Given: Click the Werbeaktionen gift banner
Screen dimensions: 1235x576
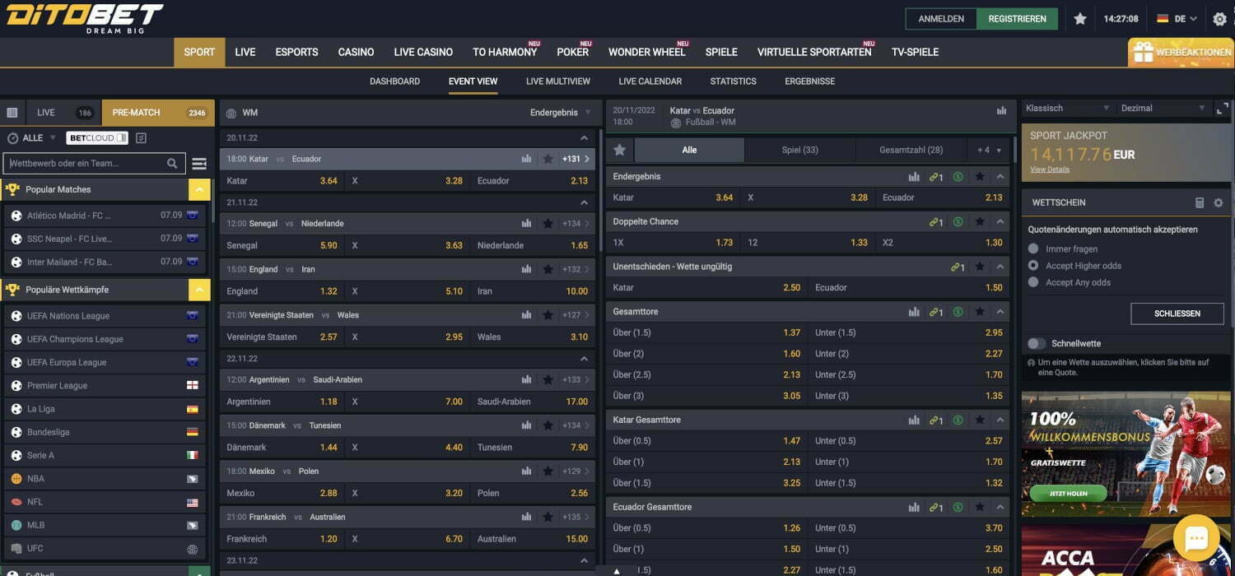Looking at the screenshot, I should click(1181, 52).
